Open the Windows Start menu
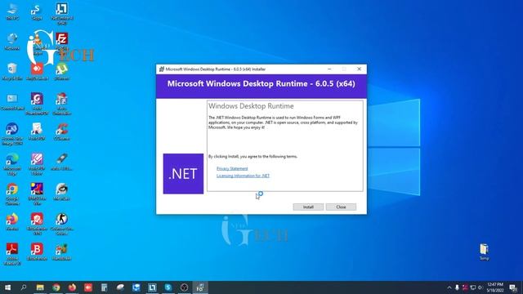This screenshot has width=523, height=294. coord(7,287)
